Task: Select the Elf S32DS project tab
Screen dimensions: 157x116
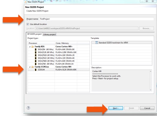Action: [34, 34]
